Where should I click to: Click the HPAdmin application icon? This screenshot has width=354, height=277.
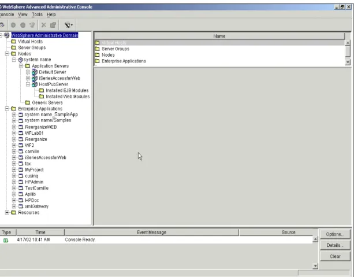coord(21,182)
